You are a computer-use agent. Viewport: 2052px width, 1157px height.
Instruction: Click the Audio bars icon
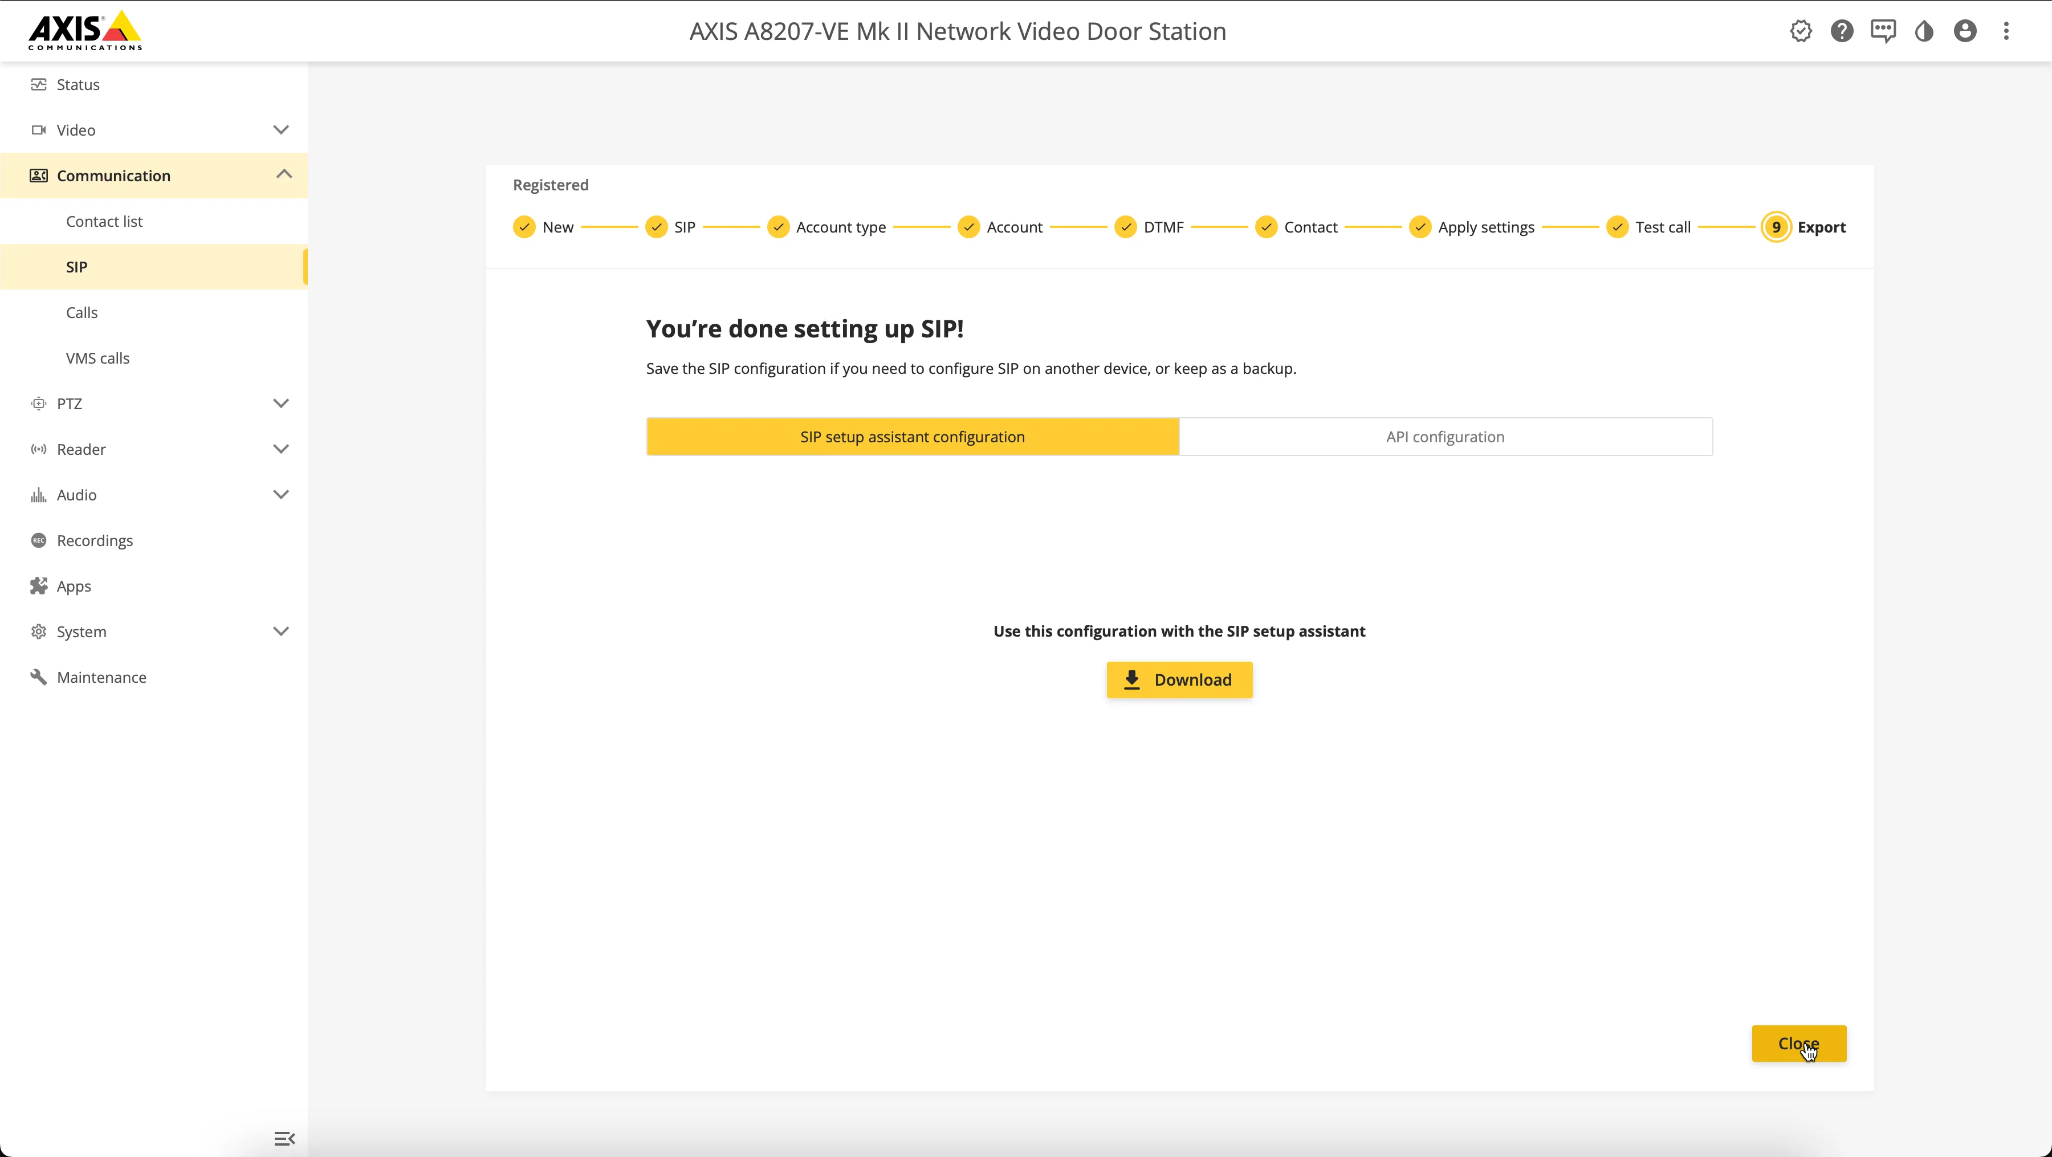[x=38, y=495]
